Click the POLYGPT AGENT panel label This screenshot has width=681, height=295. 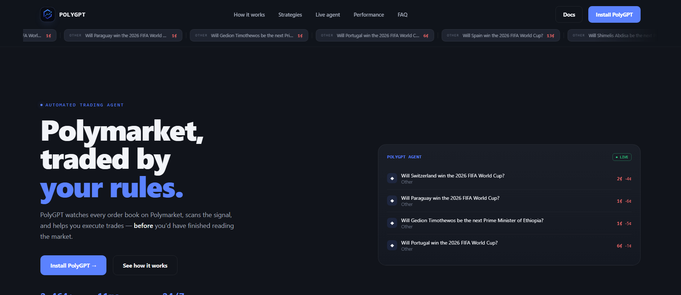tap(404, 157)
